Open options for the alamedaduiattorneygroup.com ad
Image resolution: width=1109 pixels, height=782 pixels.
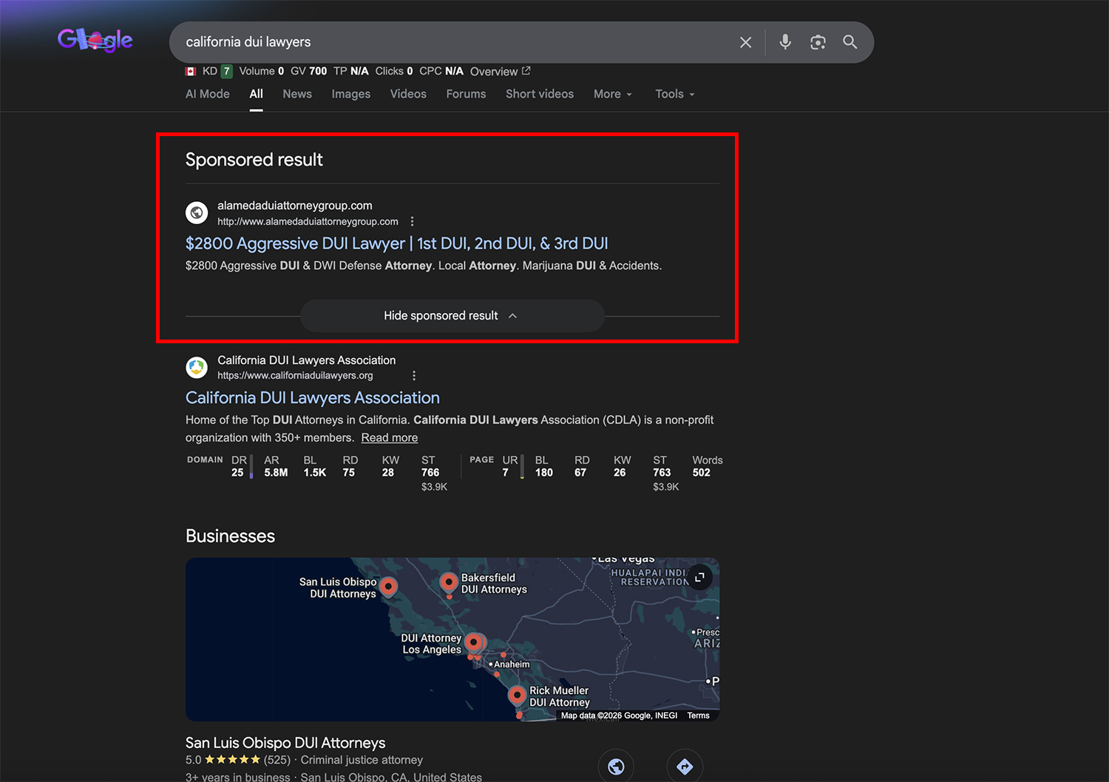(412, 221)
